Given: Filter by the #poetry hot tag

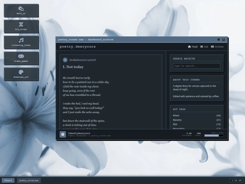Looking at the screenshot, I should coord(177,120).
